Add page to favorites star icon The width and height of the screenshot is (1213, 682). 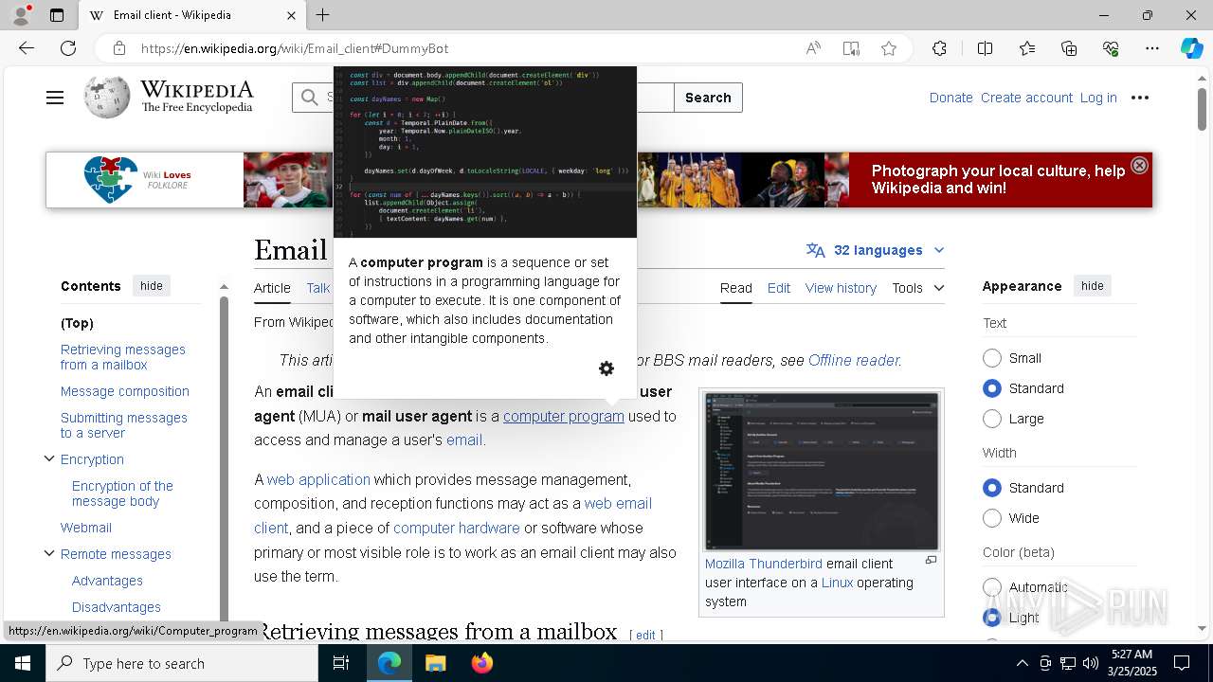[x=889, y=48]
